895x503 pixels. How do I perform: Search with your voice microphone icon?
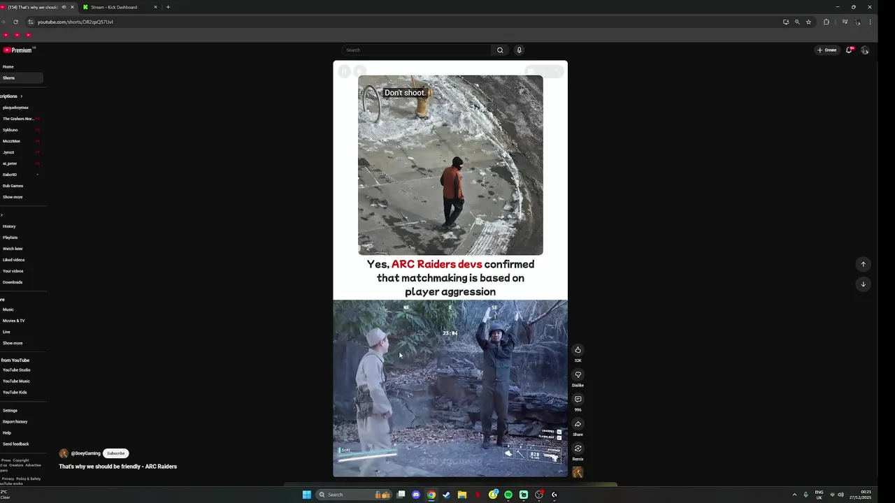(519, 50)
